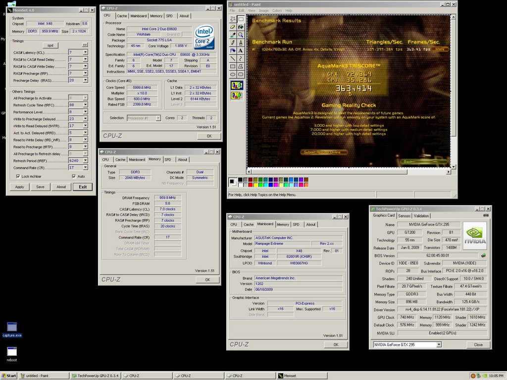Select the Airbrush spray tool in Paint
507x380 pixels.
pyautogui.click(x=233, y=50)
